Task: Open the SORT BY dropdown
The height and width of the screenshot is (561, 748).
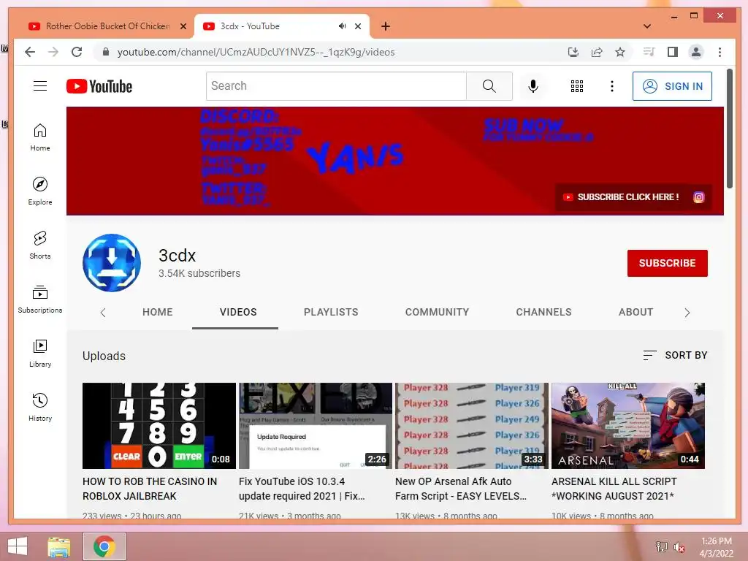Action: (x=675, y=356)
